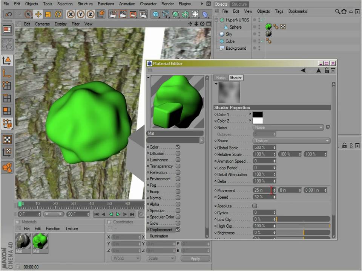Switch to Model mode tool

7,61
